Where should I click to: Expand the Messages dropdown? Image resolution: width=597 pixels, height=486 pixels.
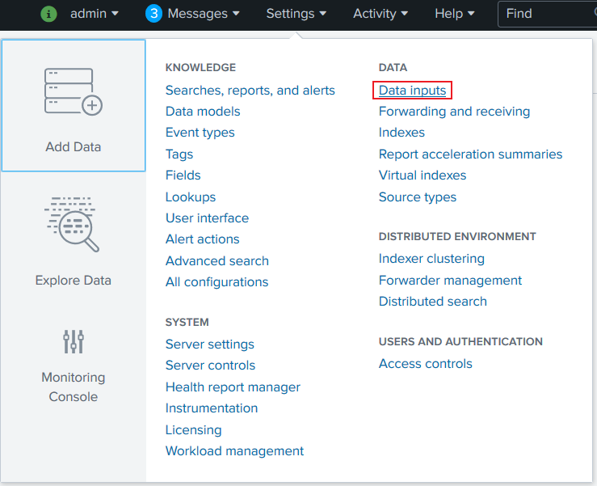click(203, 14)
